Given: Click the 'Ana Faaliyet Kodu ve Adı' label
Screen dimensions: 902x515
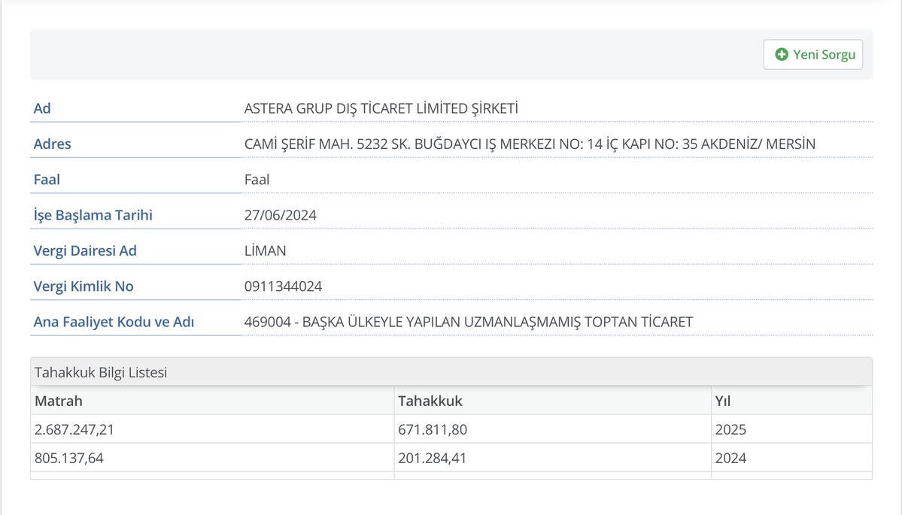Looking at the screenshot, I should (114, 323).
